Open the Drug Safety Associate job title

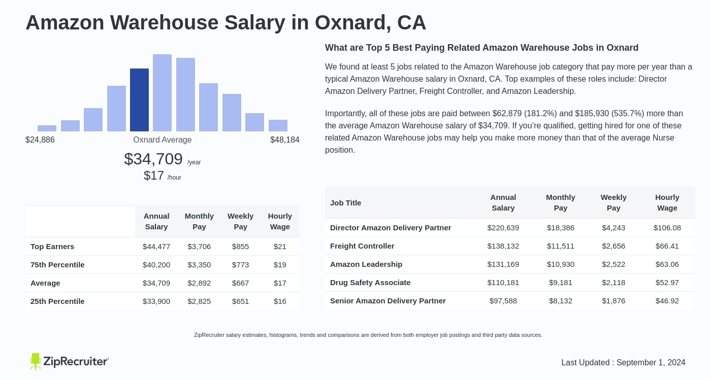pos(370,283)
